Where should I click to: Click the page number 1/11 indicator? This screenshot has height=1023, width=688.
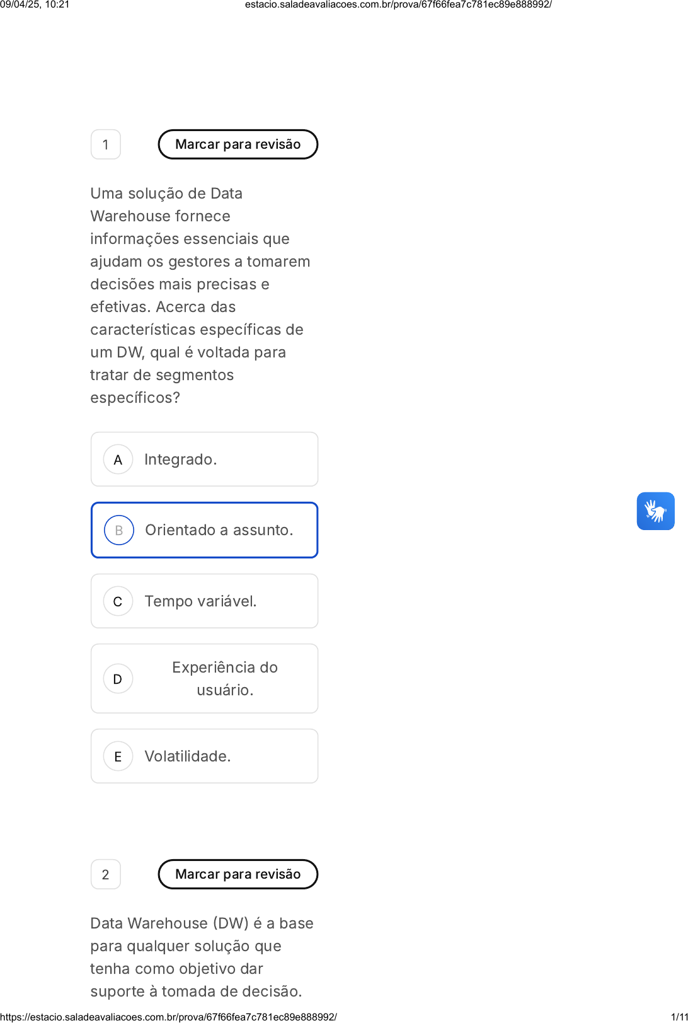[679, 1017]
